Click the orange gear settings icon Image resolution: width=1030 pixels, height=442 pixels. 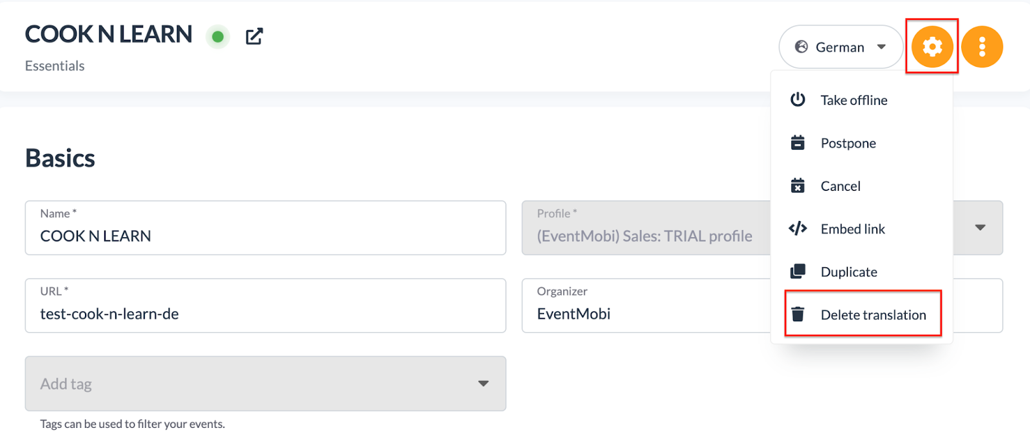[x=932, y=47]
